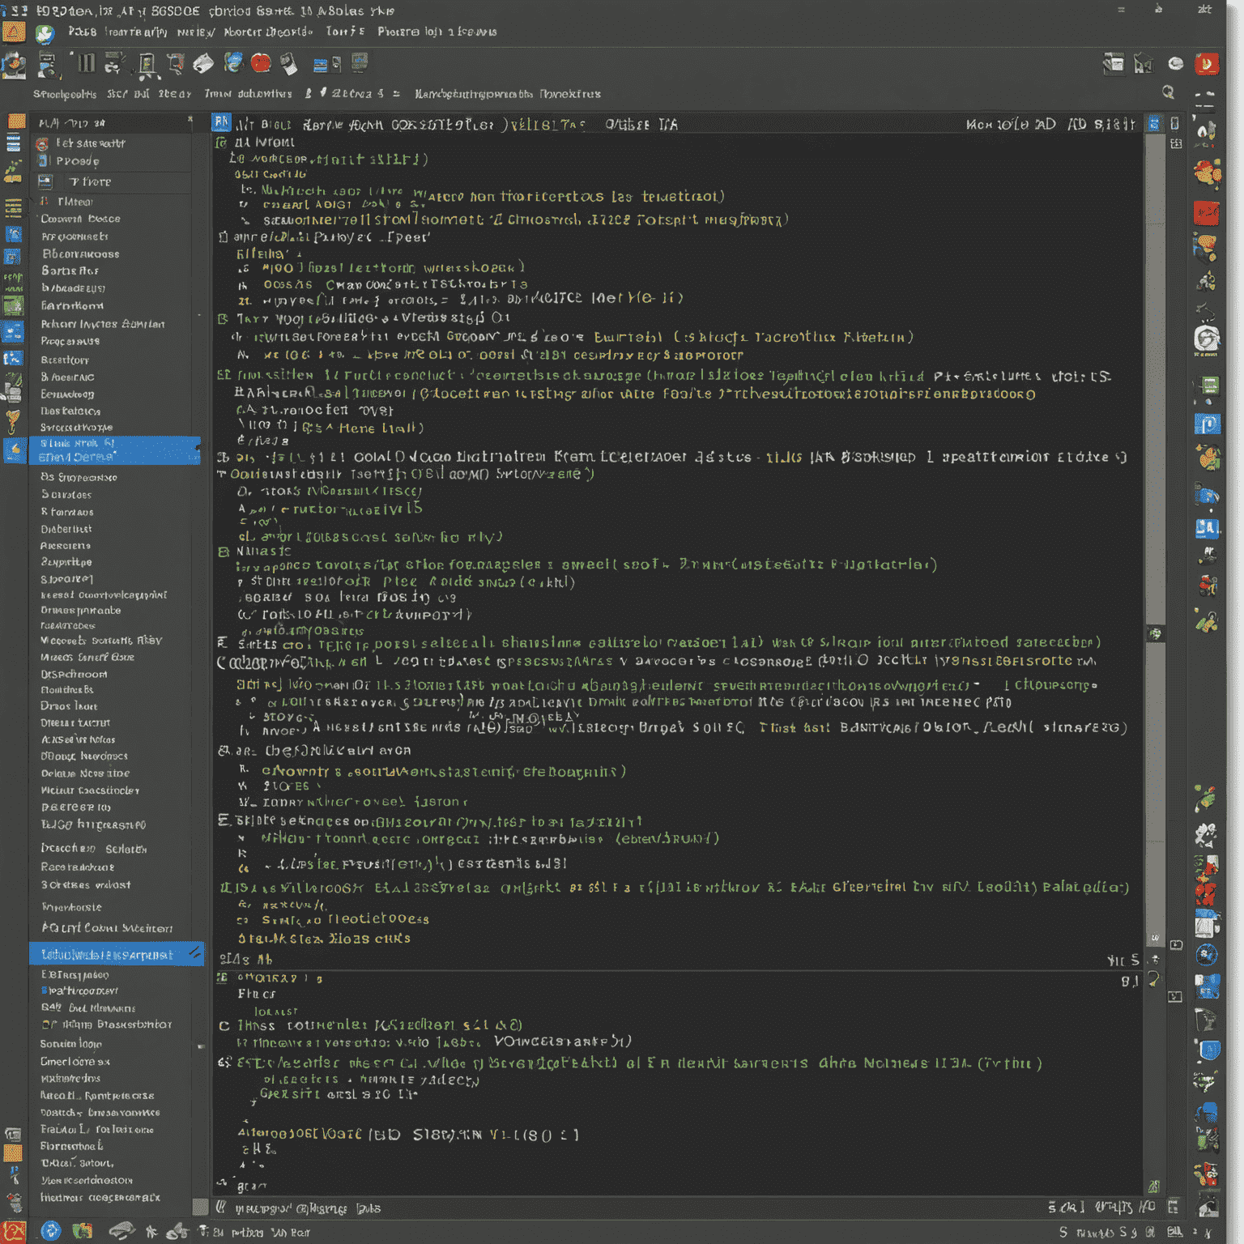Click the orange square icon atop the left icon strip
Image resolution: width=1244 pixels, height=1244 pixels.
pyautogui.click(x=16, y=122)
